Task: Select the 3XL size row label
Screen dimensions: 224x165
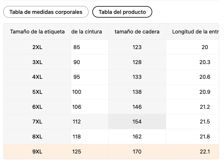Action: coord(37,62)
